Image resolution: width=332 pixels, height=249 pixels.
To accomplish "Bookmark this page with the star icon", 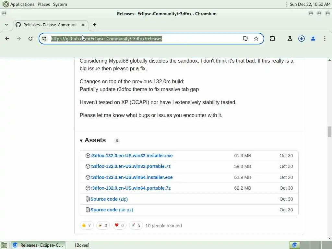I will pyautogui.click(x=256, y=39).
